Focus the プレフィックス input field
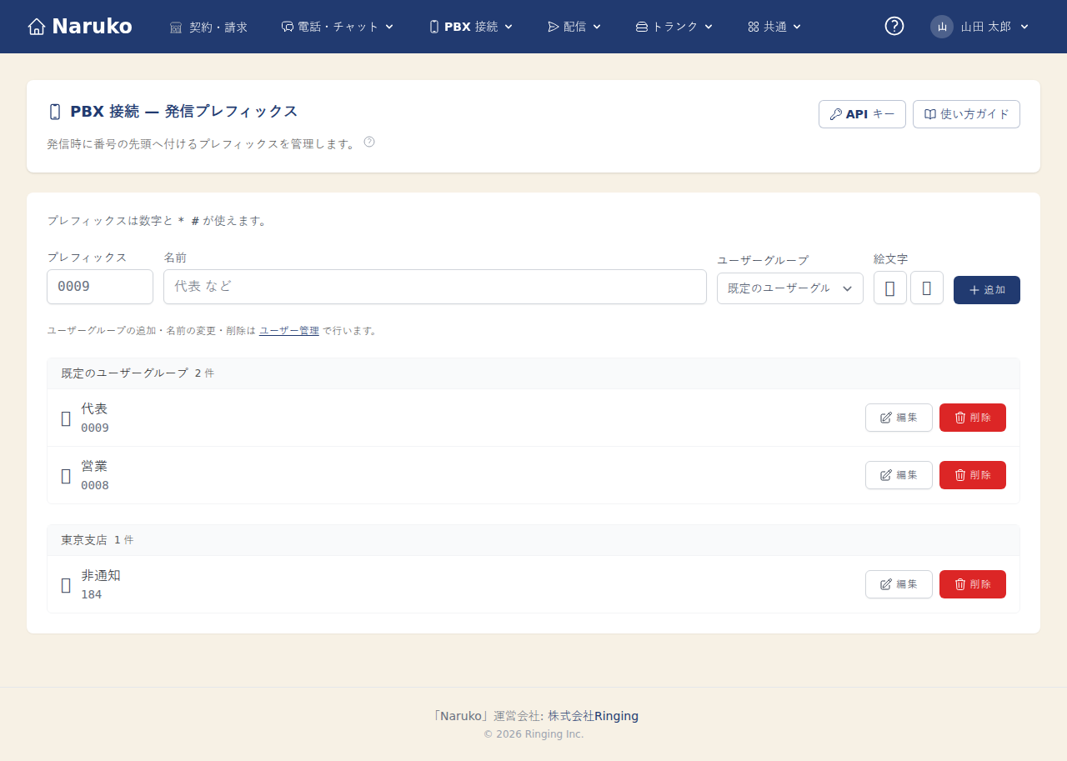Screen dimensions: 1067x761 (100, 287)
